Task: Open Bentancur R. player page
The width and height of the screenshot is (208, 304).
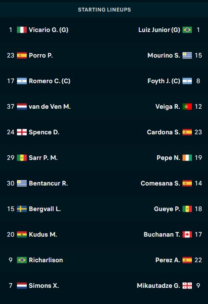Action: [48, 183]
